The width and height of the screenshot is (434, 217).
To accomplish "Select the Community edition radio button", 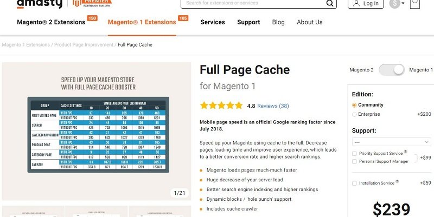I will click(x=354, y=105).
